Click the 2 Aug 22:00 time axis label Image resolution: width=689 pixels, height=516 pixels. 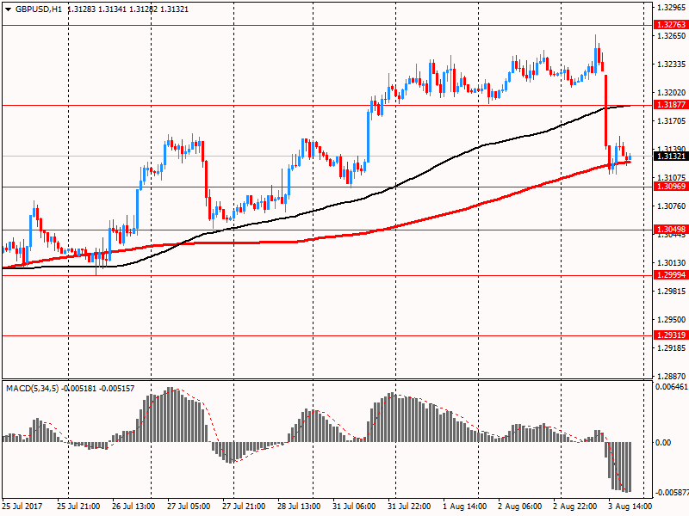pyautogui.click(x=575, y=507)
